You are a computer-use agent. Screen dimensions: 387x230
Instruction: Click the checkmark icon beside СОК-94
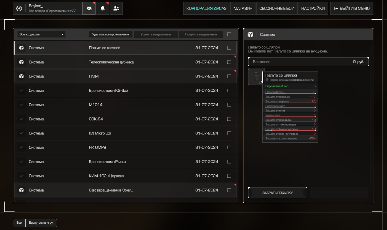pos(22,119)
